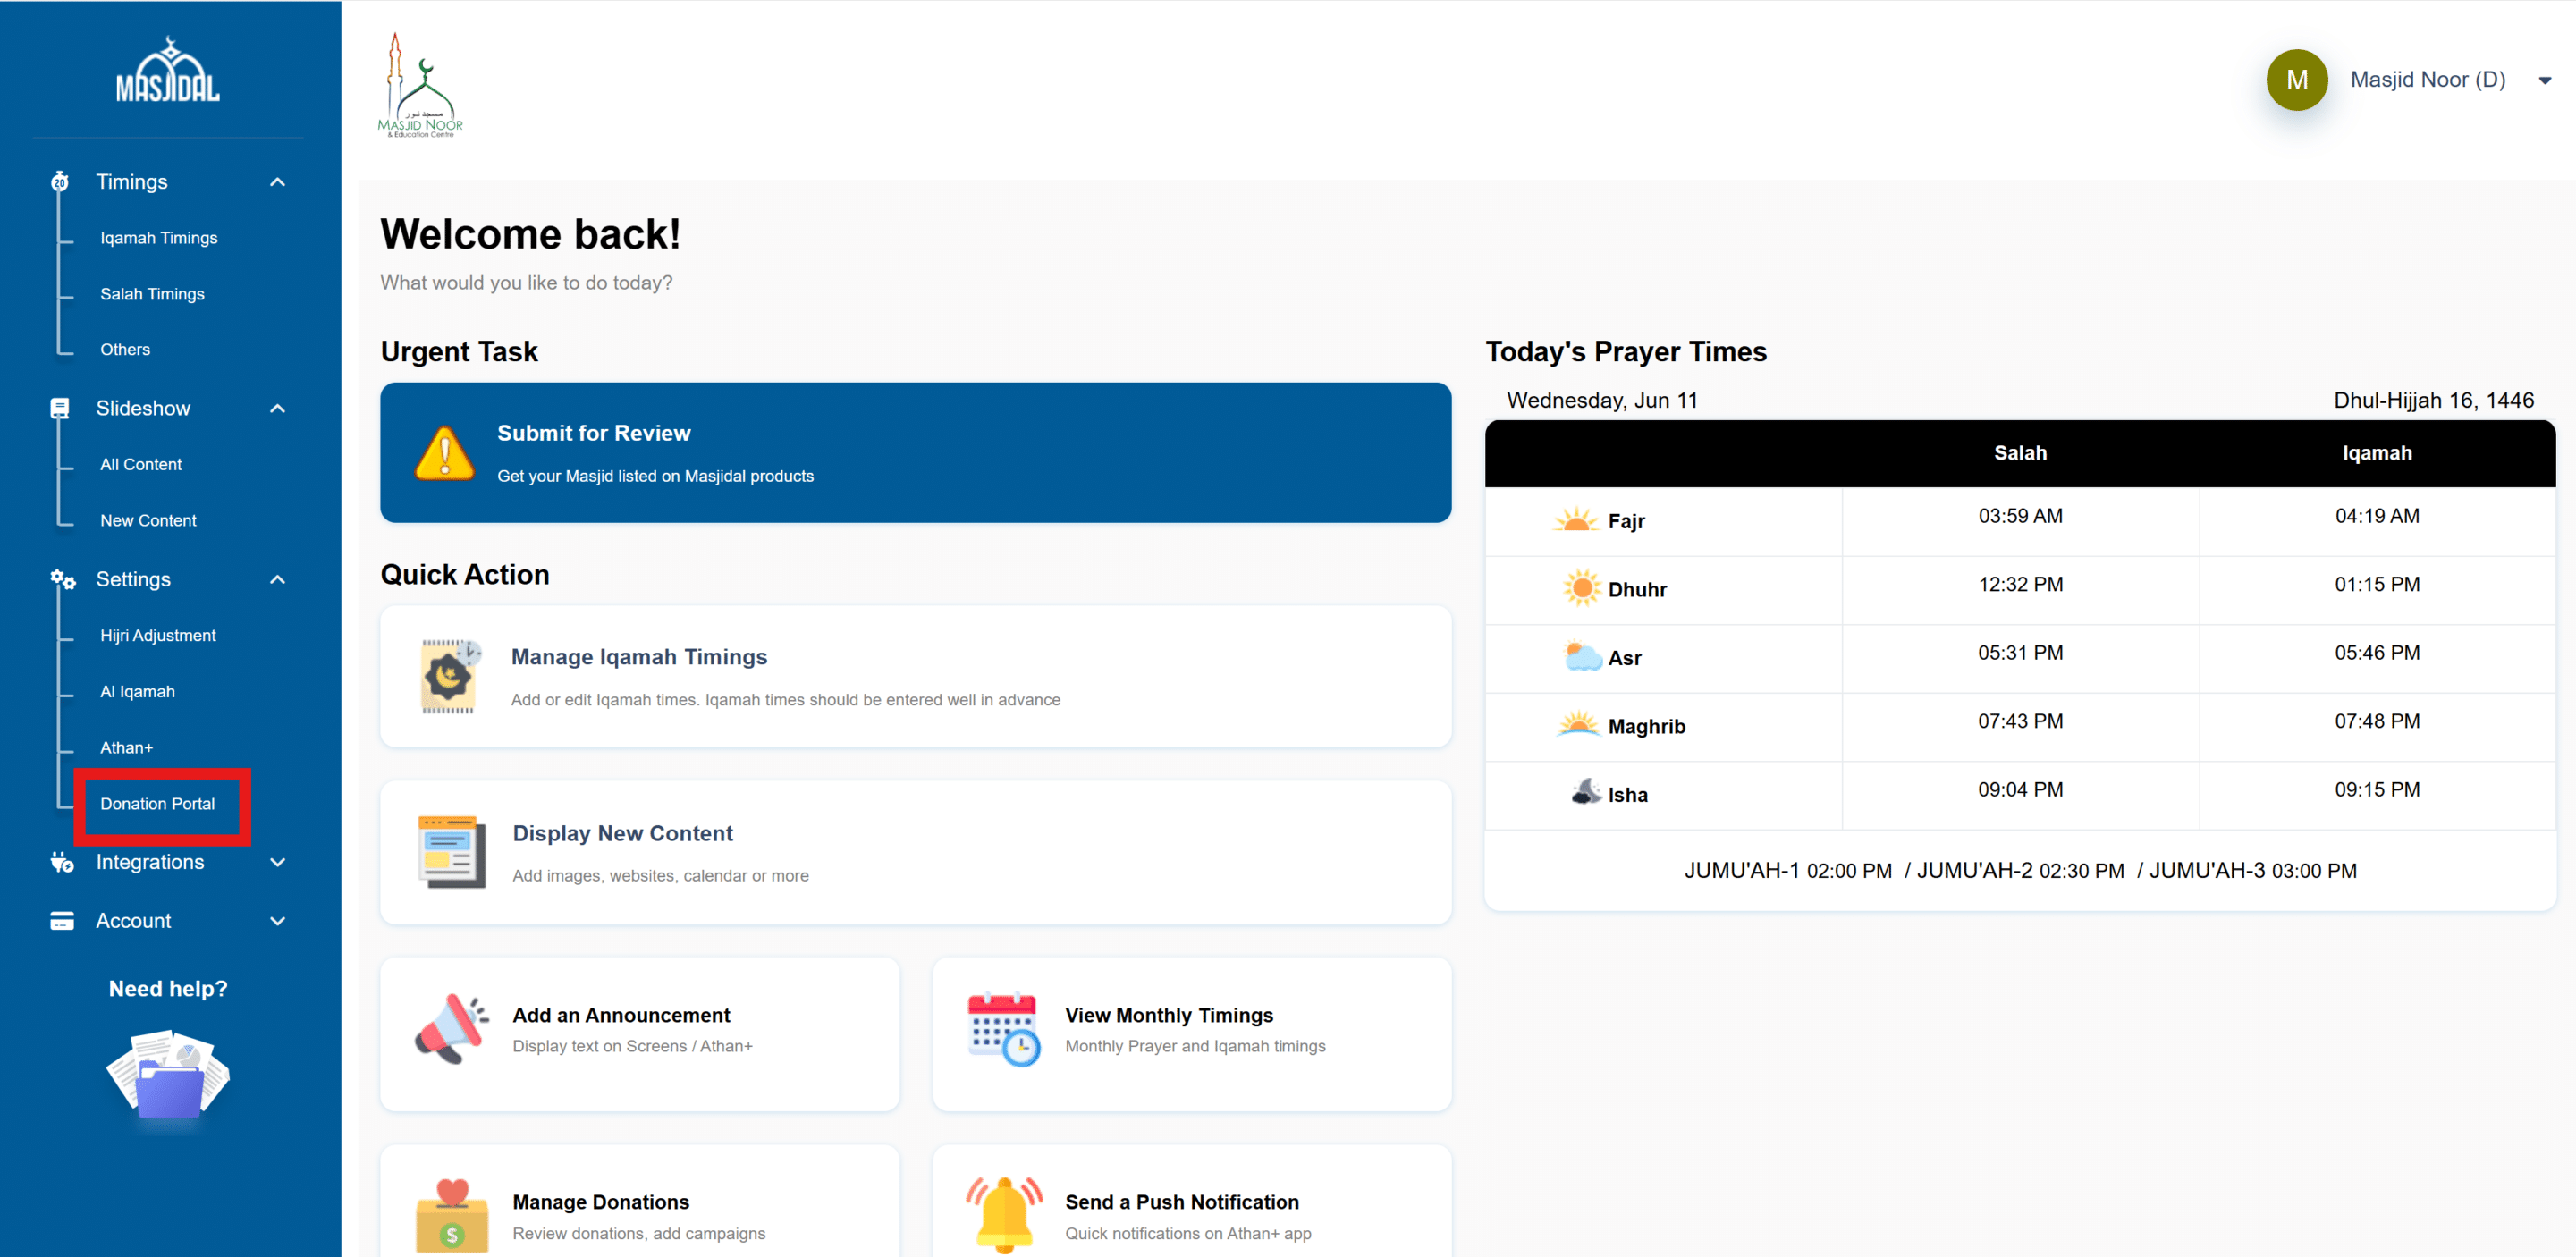Expand the Account sidebar section
Image resolution: width=2576 pixels, height=1257 pixels.
pos(278,921)
